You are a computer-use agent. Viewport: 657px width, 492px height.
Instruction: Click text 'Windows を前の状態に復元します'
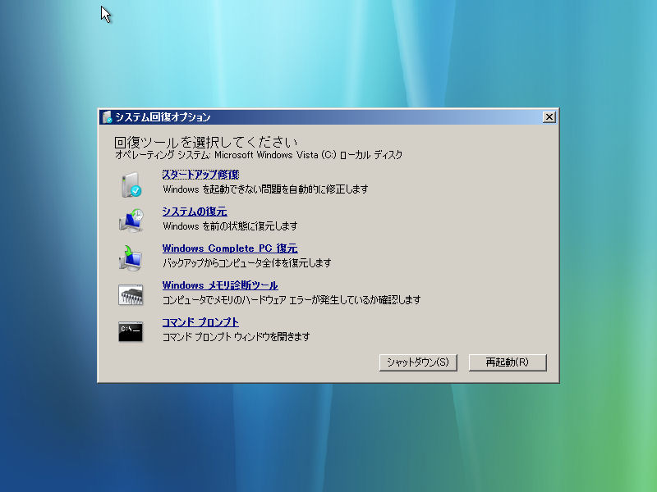[x=230, y=226]
